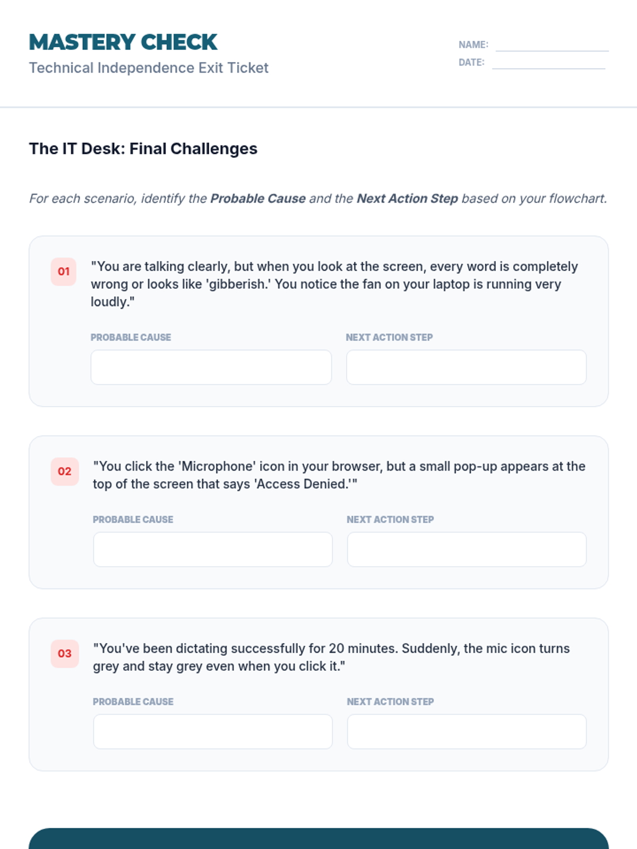Focus scenario 02 Next Action Step box
Screen dimensions: 637x849
tap(467, 549)
